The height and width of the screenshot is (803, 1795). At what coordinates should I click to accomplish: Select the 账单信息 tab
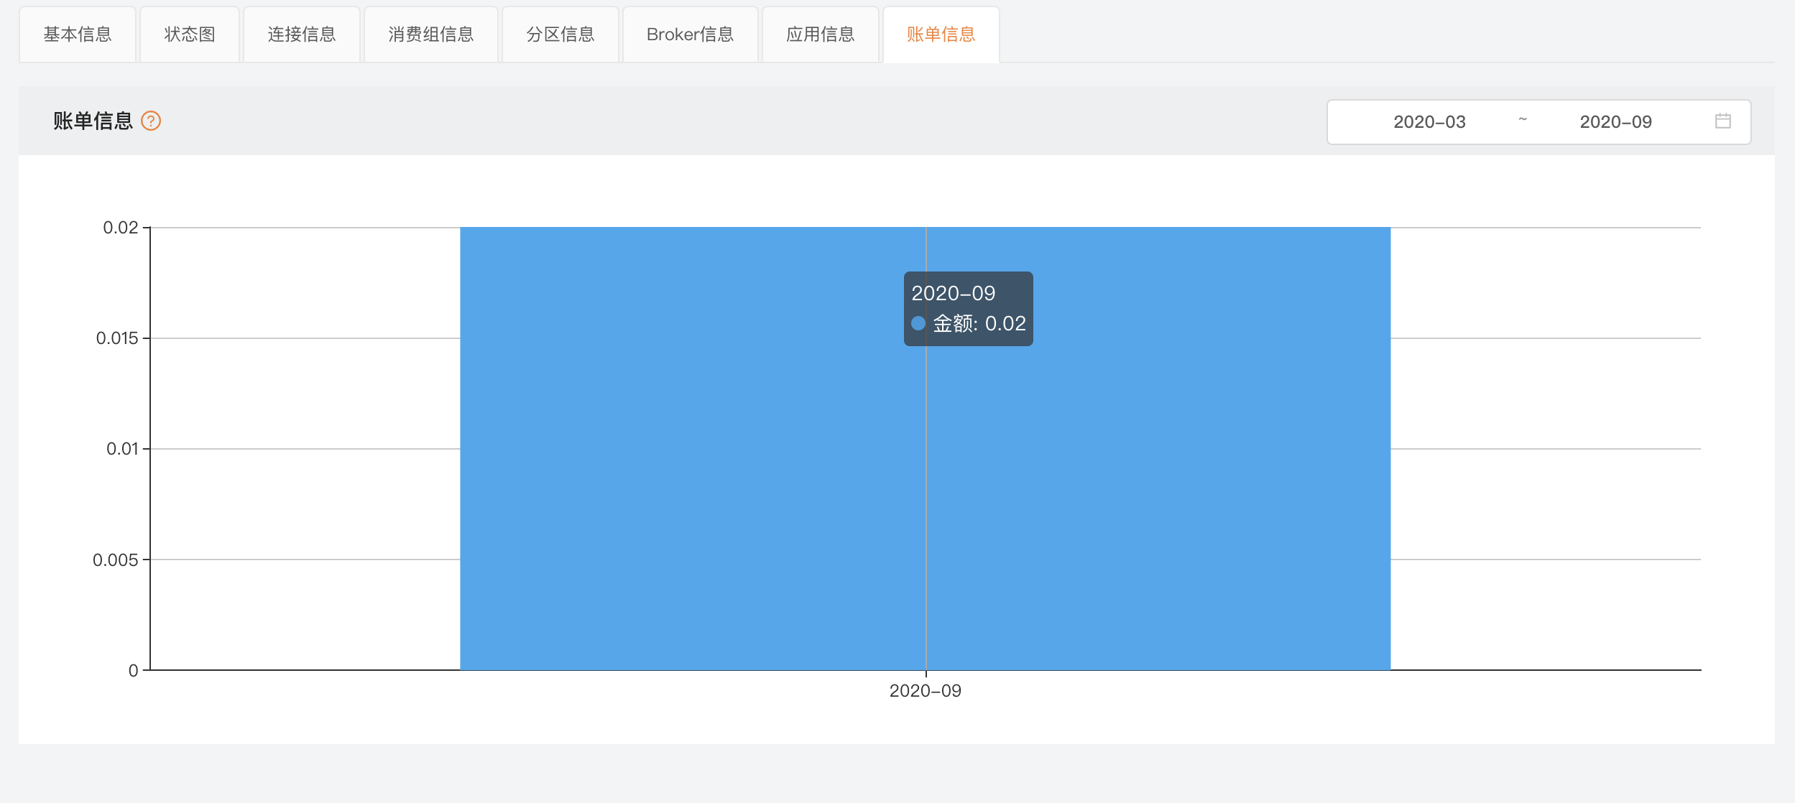(941, 34)
